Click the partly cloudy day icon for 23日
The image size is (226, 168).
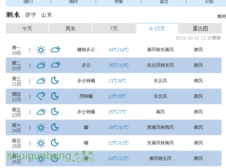[x=41, y=112]
